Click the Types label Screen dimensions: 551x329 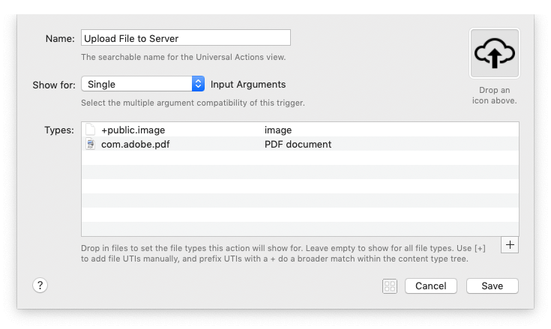coord(58,130)
